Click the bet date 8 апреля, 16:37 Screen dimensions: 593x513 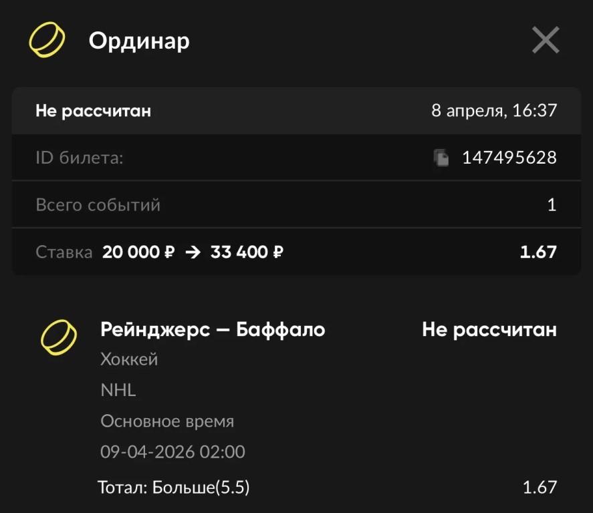493,111
